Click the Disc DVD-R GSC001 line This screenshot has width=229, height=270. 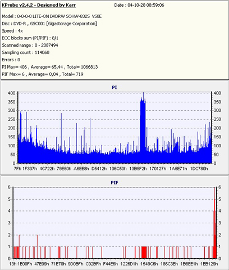[x=49, y=24]
